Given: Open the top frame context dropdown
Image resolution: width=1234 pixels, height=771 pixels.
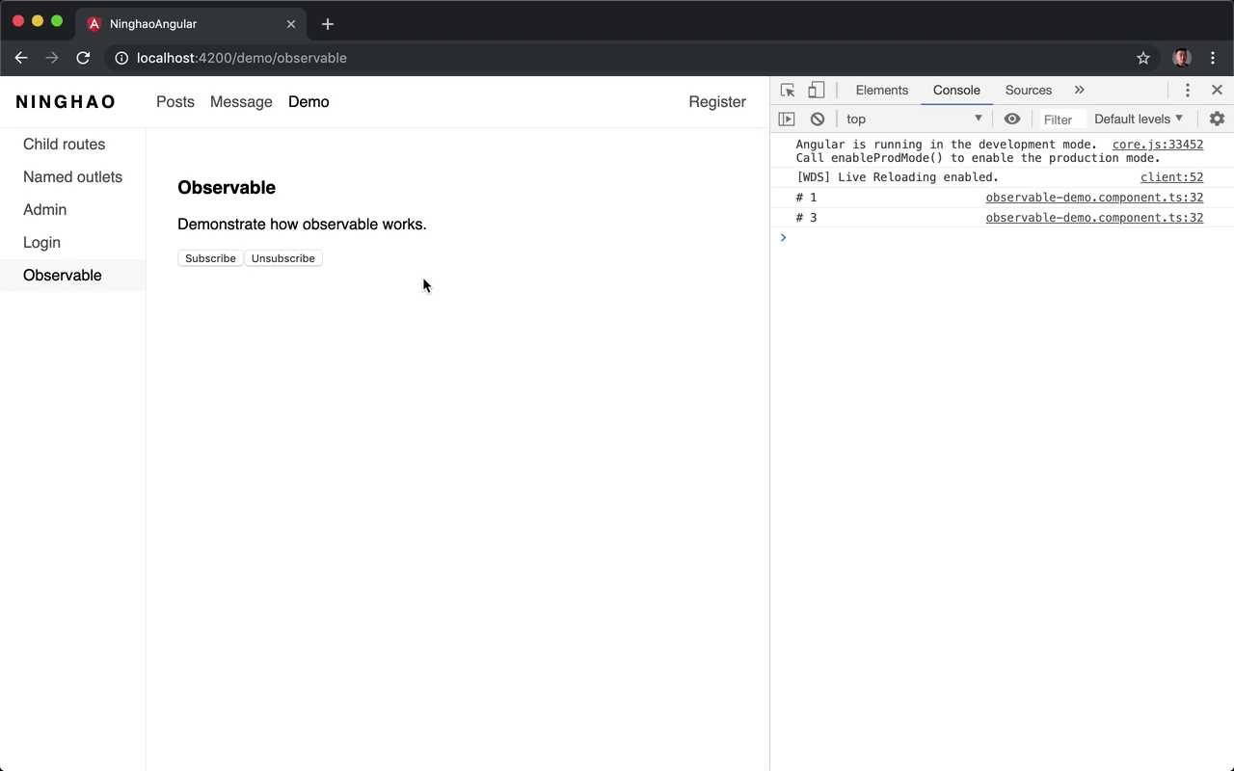Looking at the screenshot, I should pyautogui.click(x=911, y=119).
